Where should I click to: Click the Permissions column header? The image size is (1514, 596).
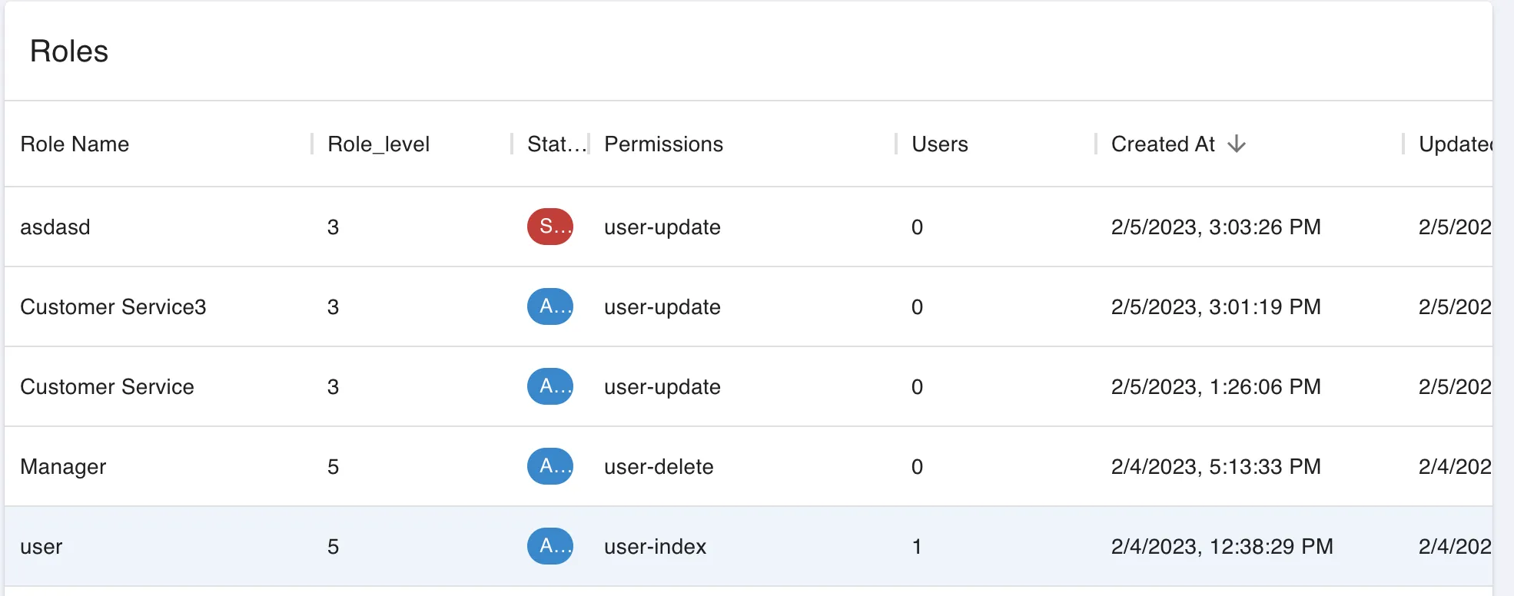click(663, 144)
